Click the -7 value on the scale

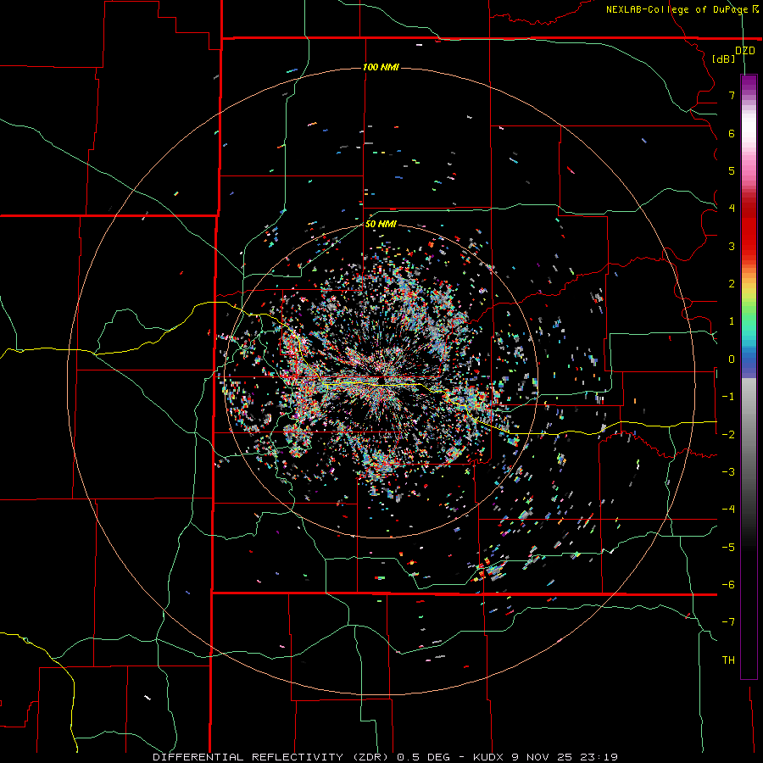coord(728,622)
